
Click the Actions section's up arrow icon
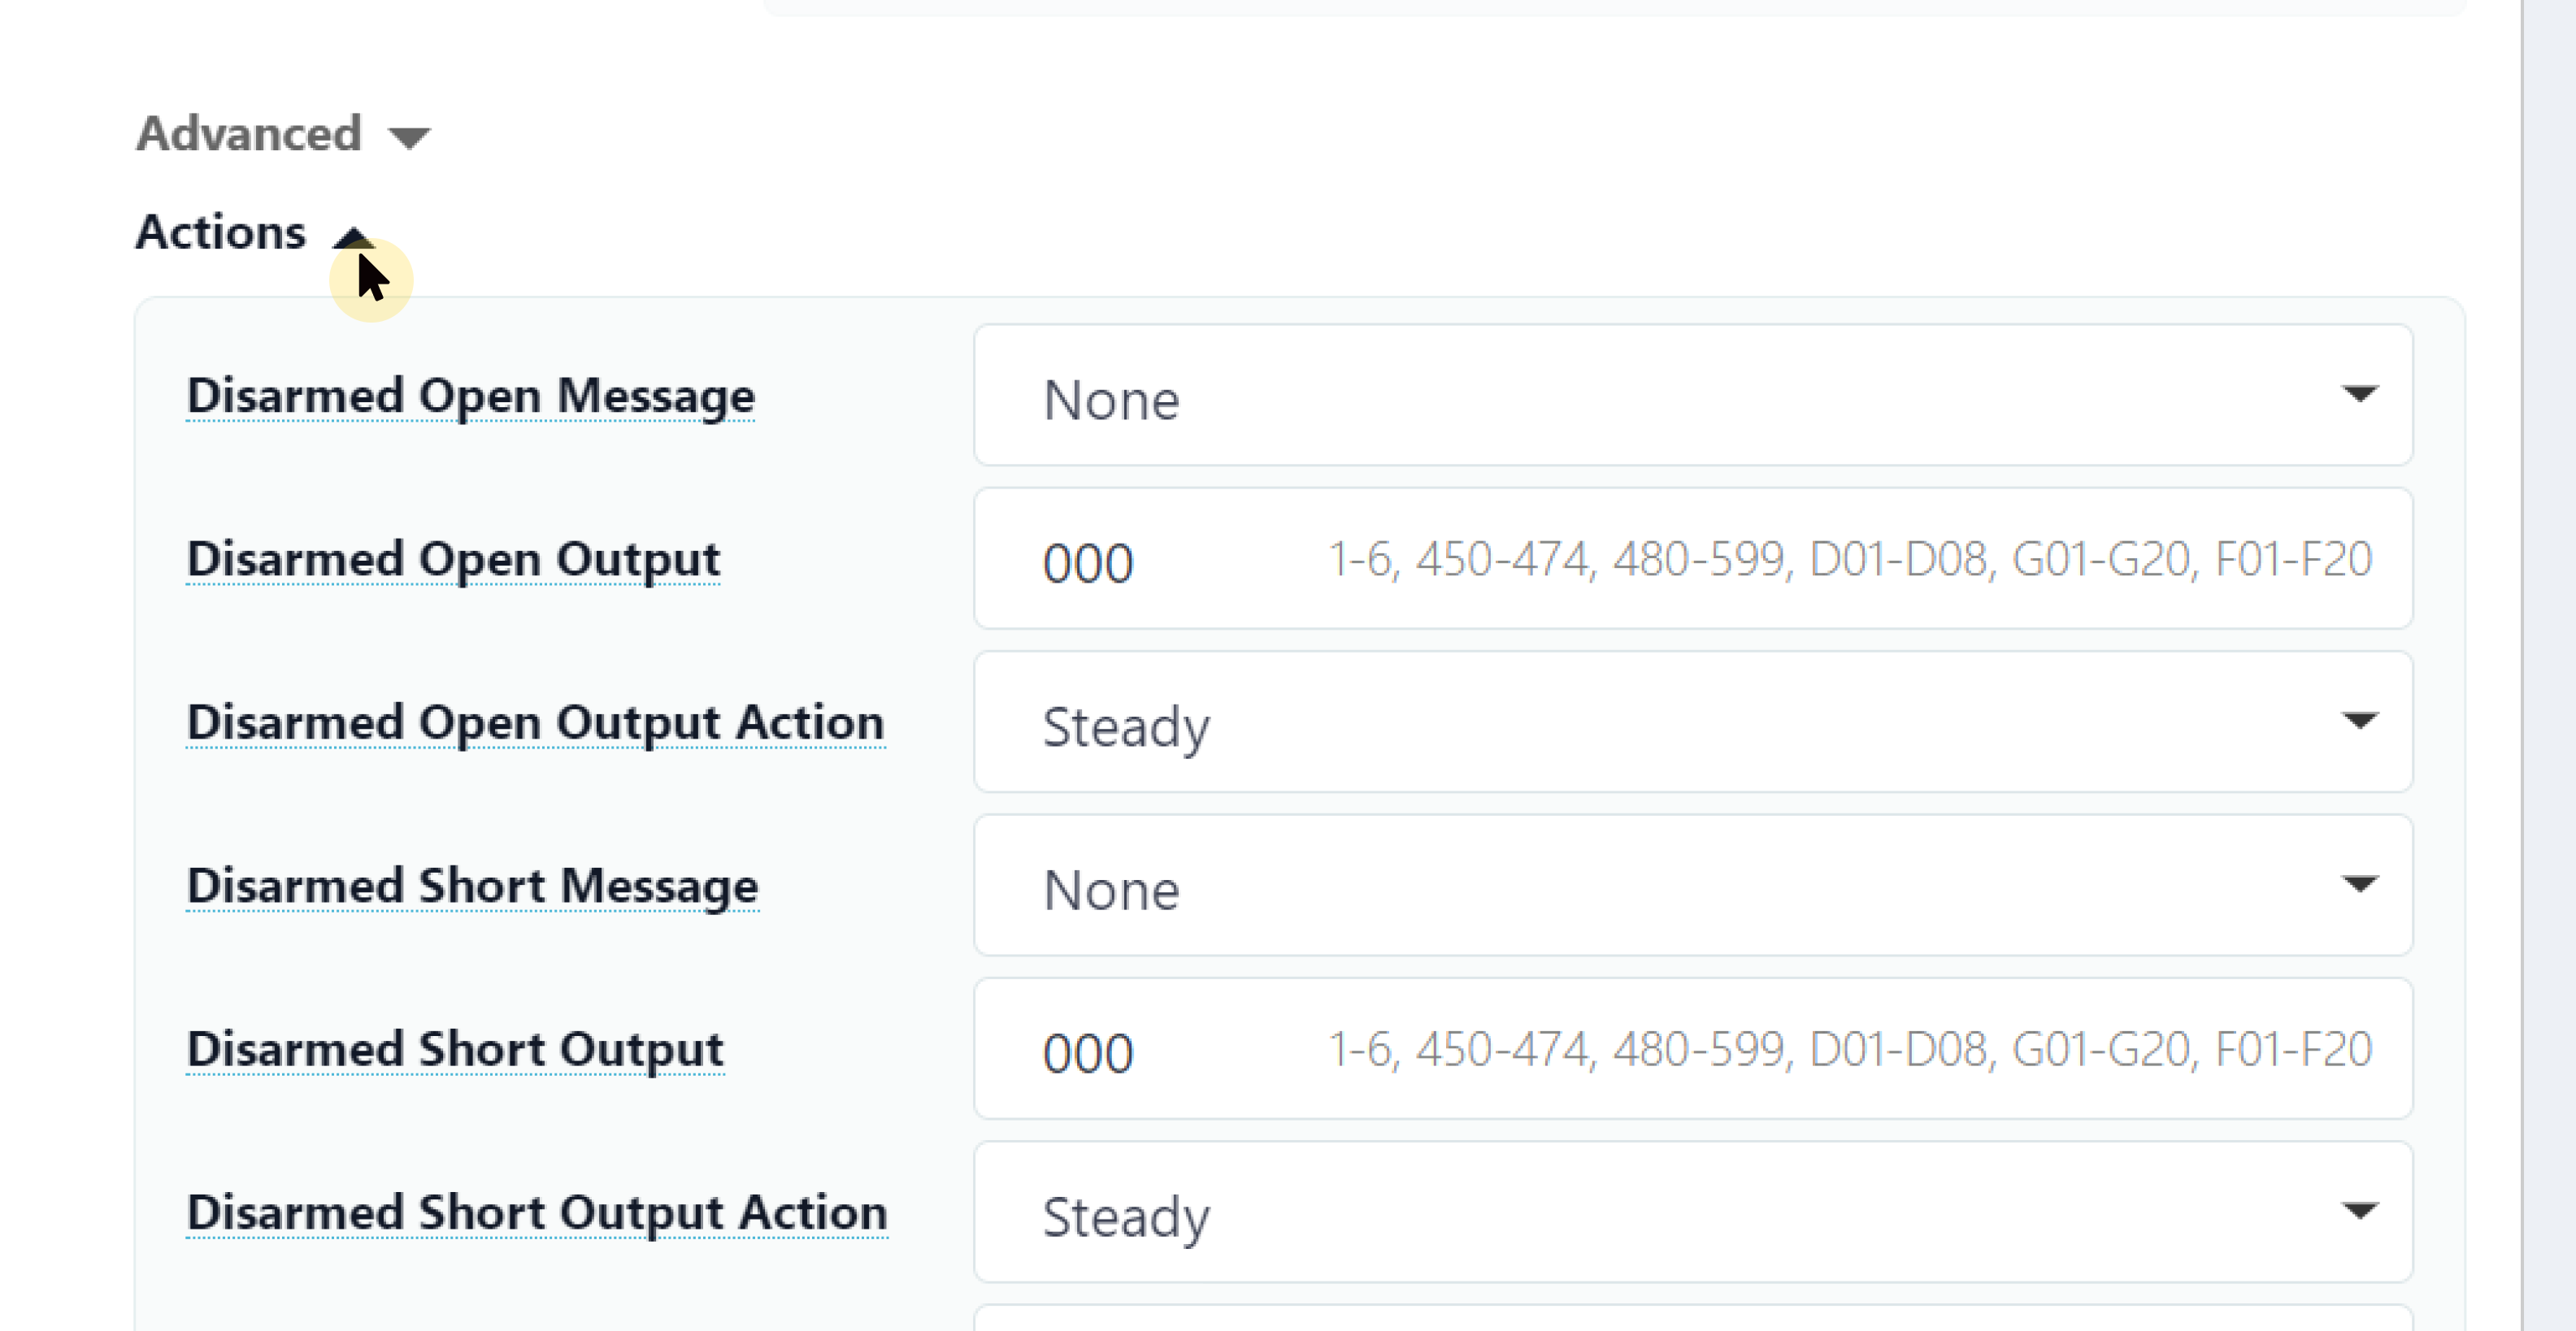click(x=352, y=237)
